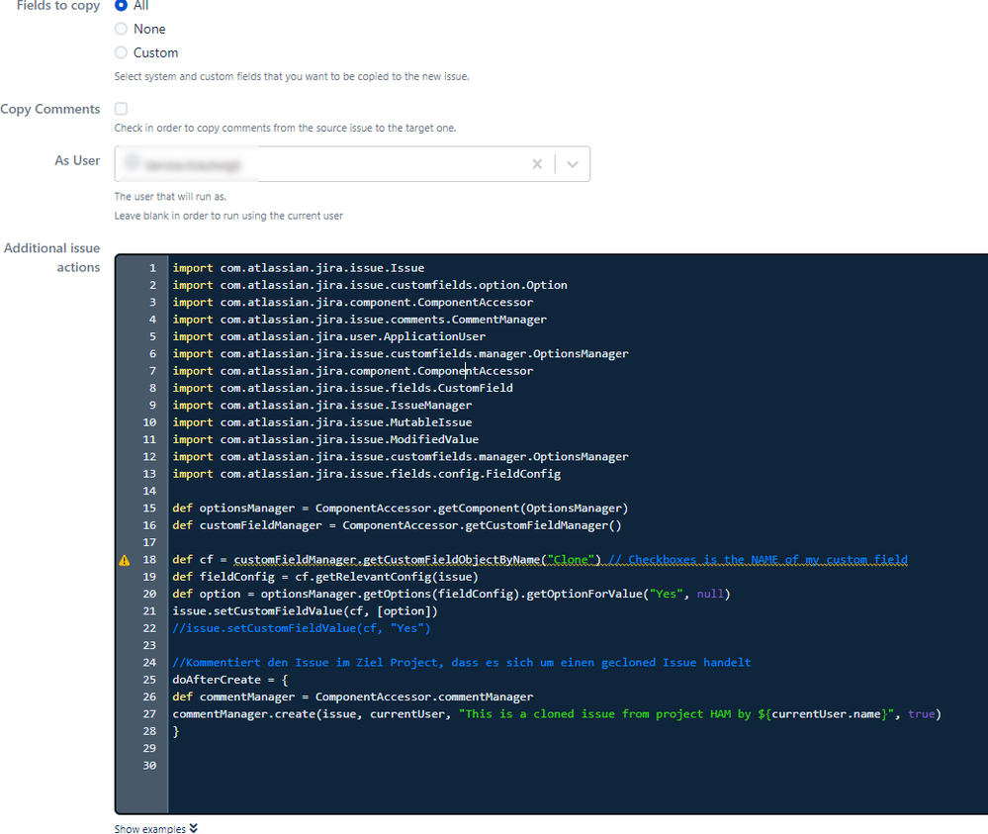Click the "import ...user.ApplicationUser" line
Screen dimensions: 988x834
pos(329,336)
